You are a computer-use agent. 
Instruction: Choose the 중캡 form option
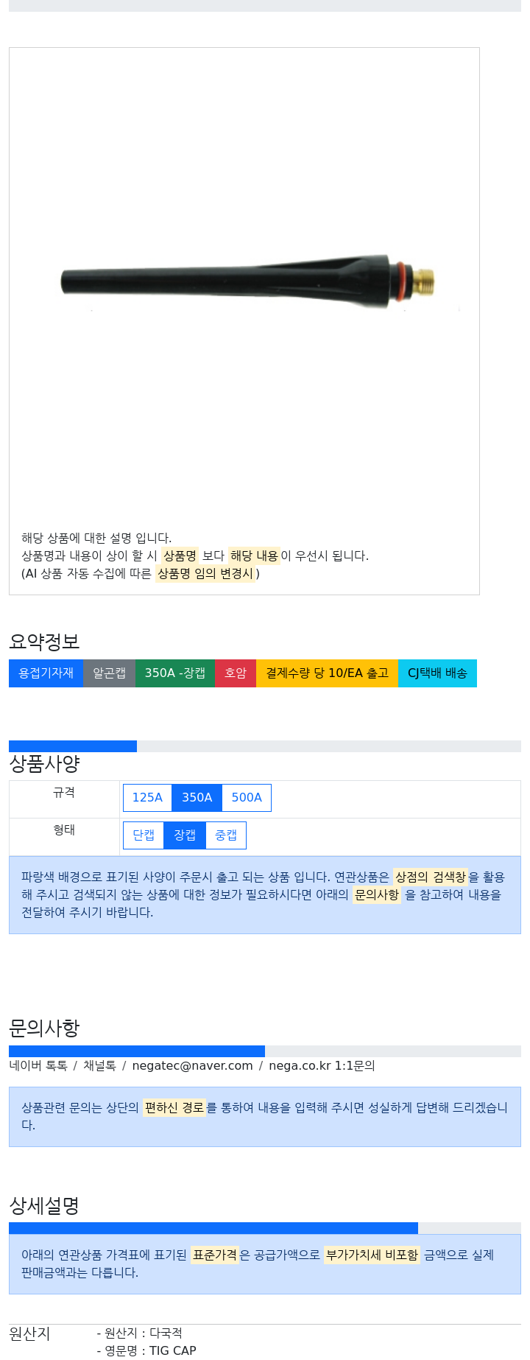click(226, 835)
